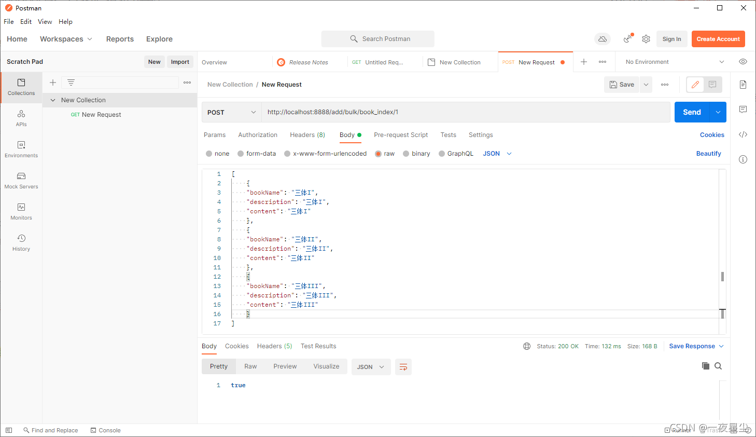Open the capture requests satellite icon

pyautogui.click(x=628, y=38)
